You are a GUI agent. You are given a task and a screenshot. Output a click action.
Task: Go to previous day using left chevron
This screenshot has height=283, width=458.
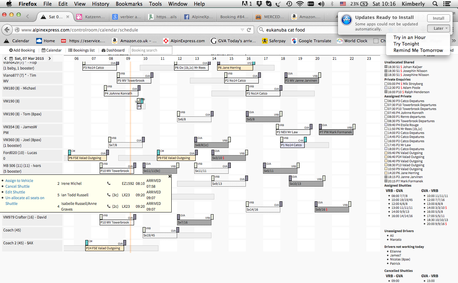pos(5,58)
